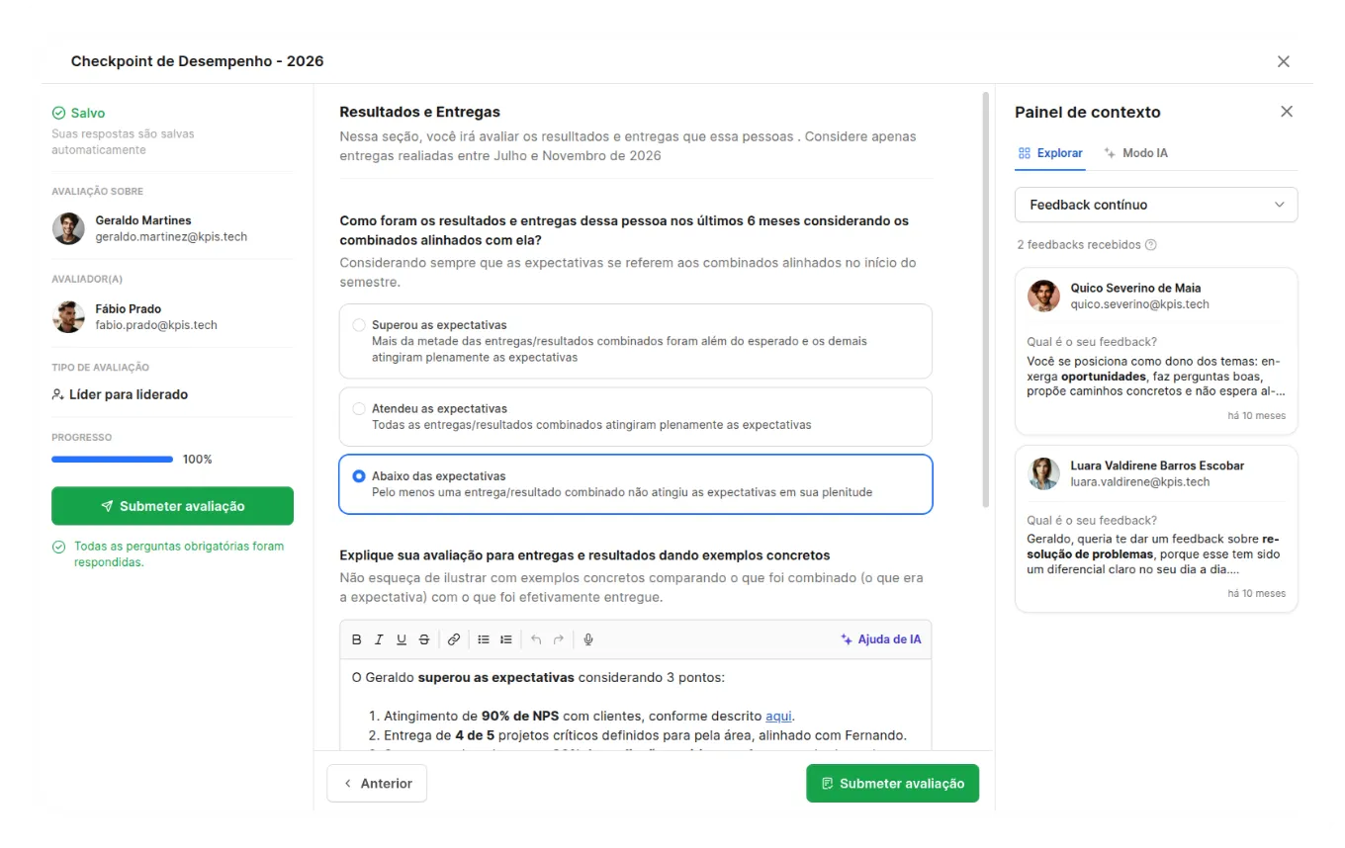Click Fábio Prado's avatar photo
1345x848 pixels.
pyautogui.click(x=68, y=316)
